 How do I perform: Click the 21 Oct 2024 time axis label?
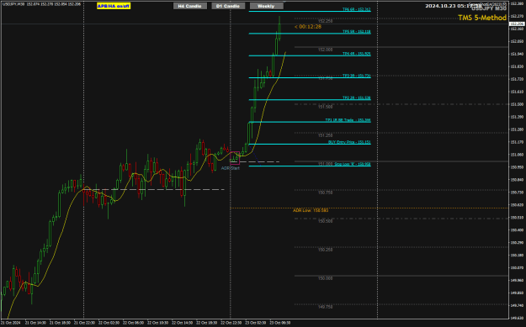click(11, 323)
